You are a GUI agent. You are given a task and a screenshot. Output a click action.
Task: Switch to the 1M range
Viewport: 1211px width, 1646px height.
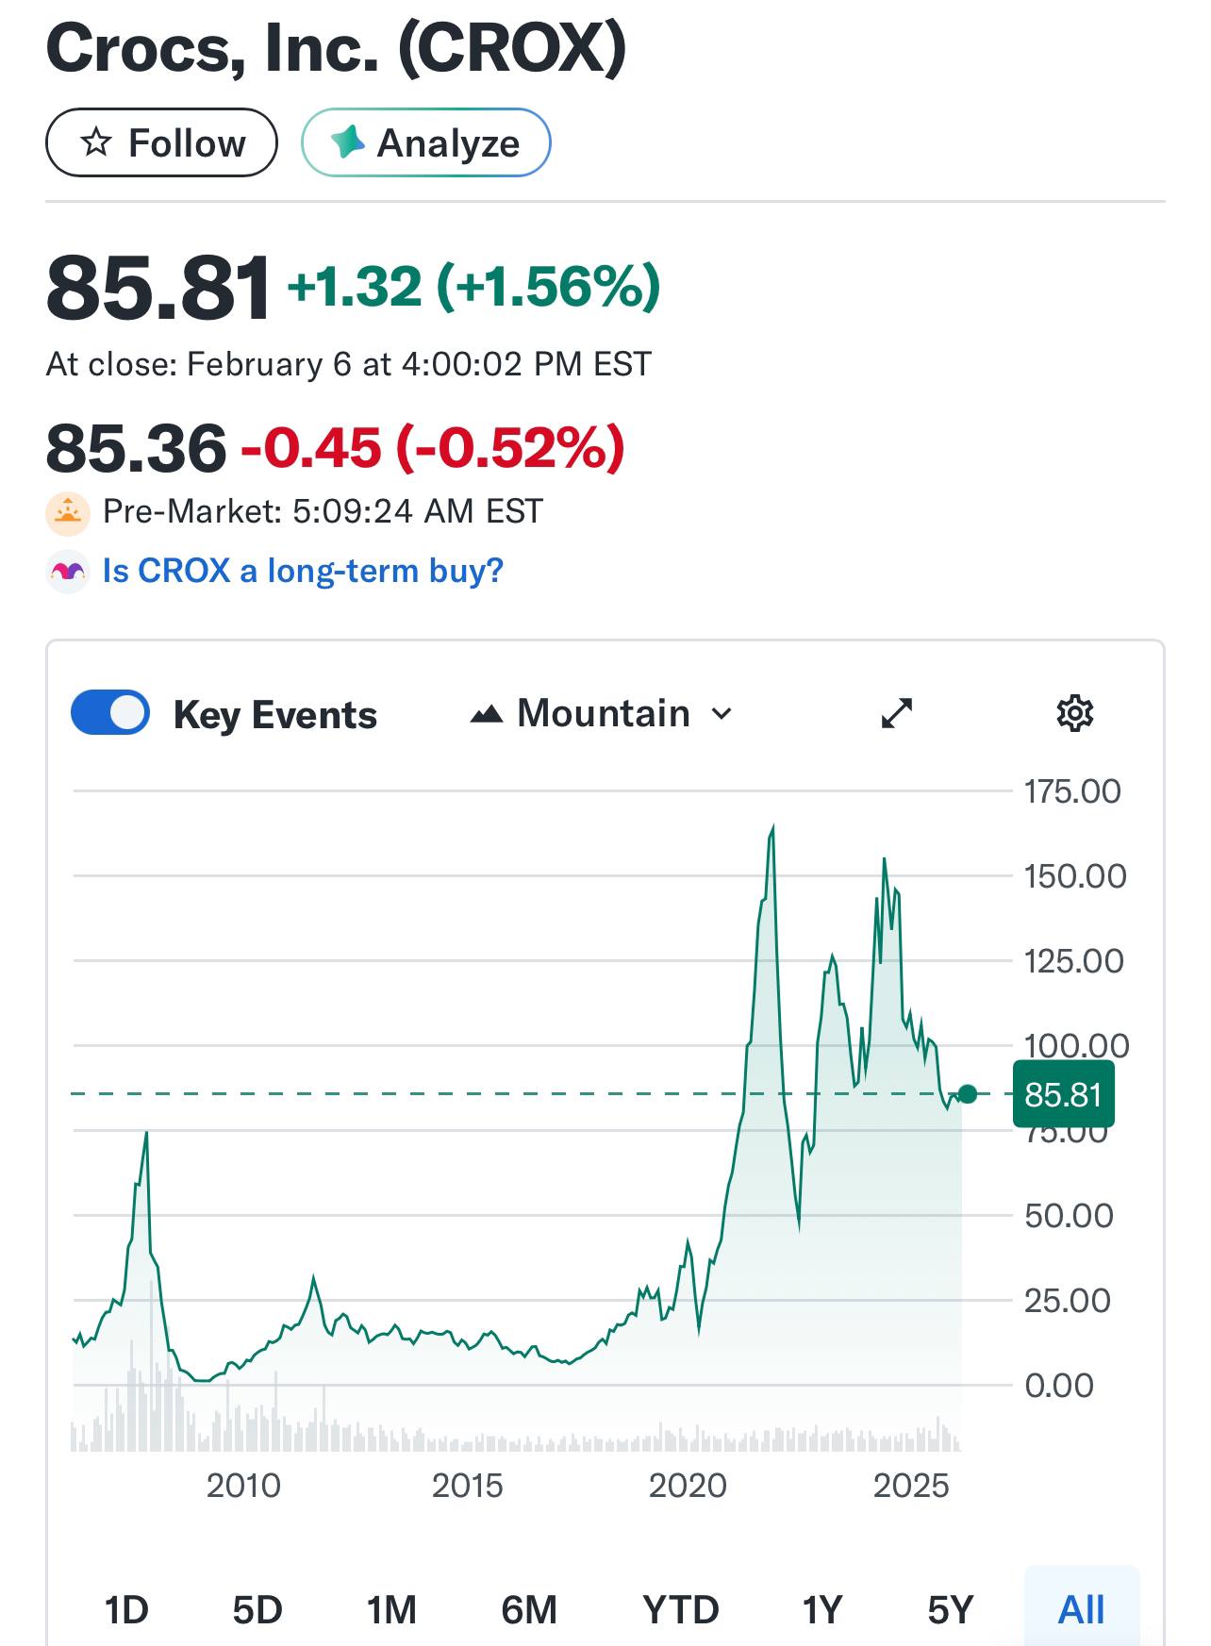(x=391, y=1609)
